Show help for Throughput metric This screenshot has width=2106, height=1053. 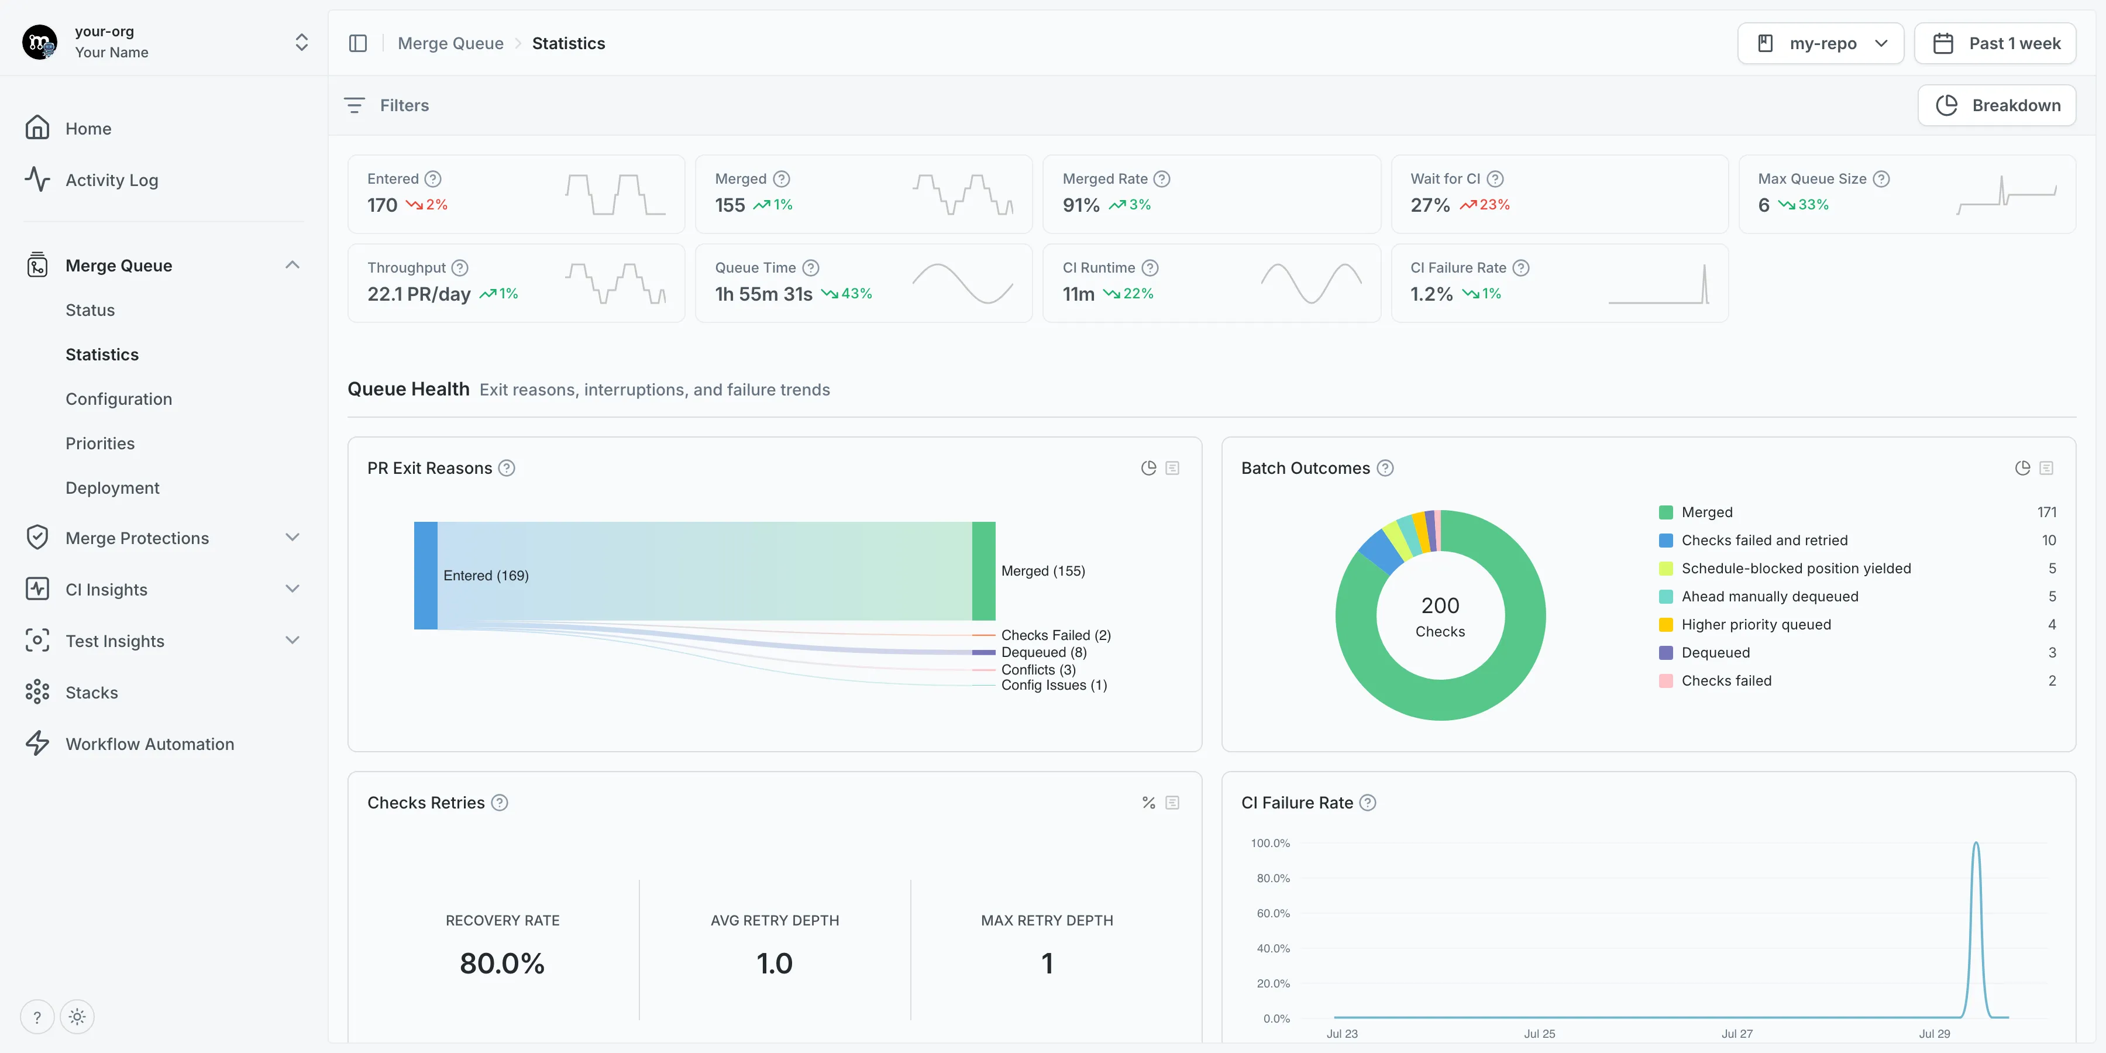[460, 268]
